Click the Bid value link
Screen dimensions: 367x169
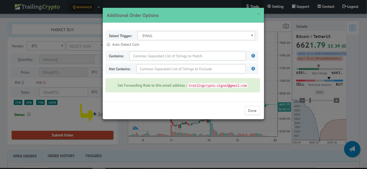[23, 83]
